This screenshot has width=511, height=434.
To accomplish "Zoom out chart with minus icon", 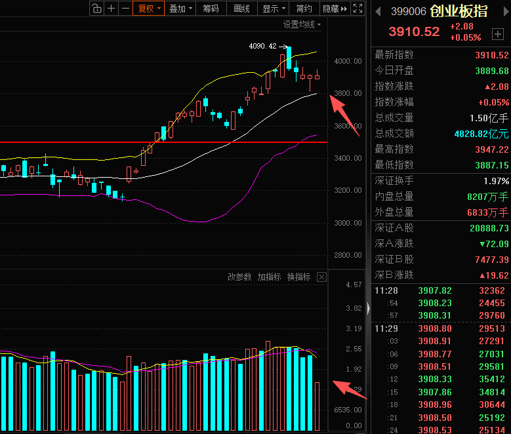I will [x=125, y=9].
